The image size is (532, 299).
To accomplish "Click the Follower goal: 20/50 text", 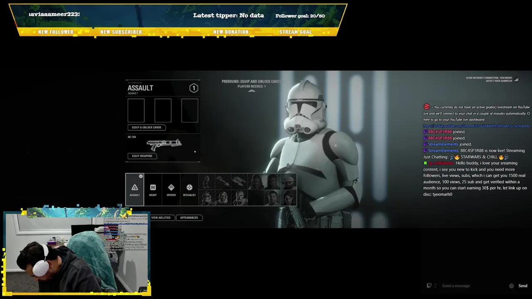I will pos(300,16).
